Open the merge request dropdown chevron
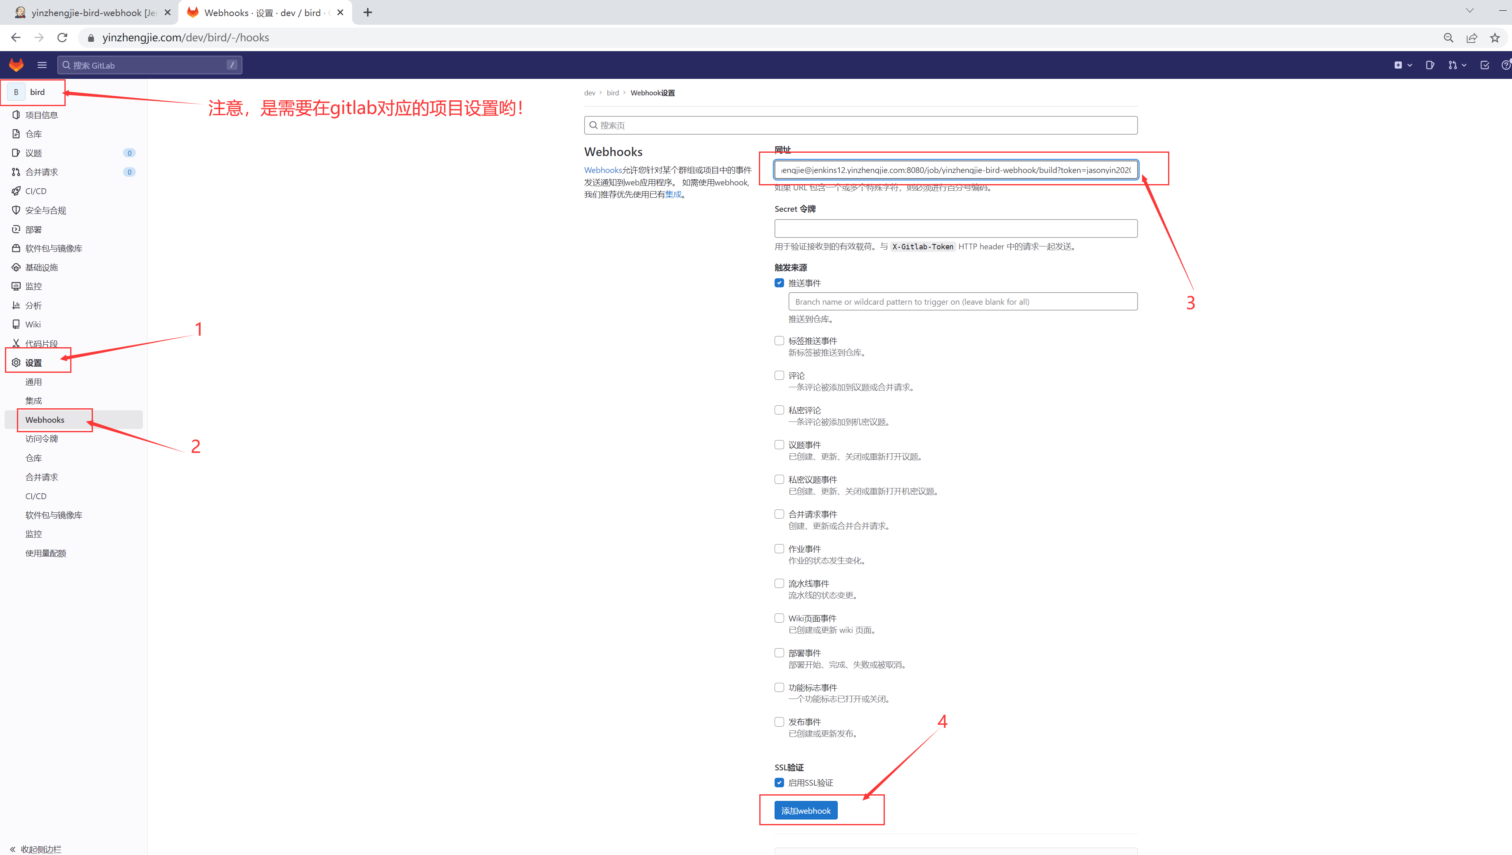 (x=1464, y=65)
